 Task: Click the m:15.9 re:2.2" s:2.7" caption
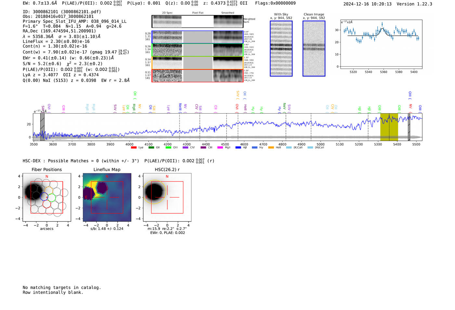[167, 229]
